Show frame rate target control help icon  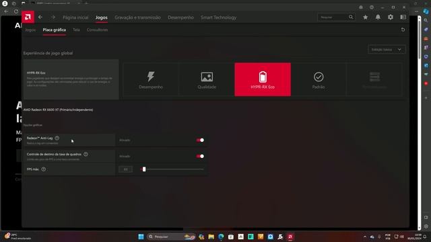coord(86,154)
